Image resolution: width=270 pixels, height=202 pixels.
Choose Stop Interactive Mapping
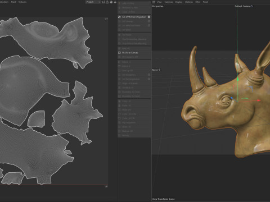[134, 43]
